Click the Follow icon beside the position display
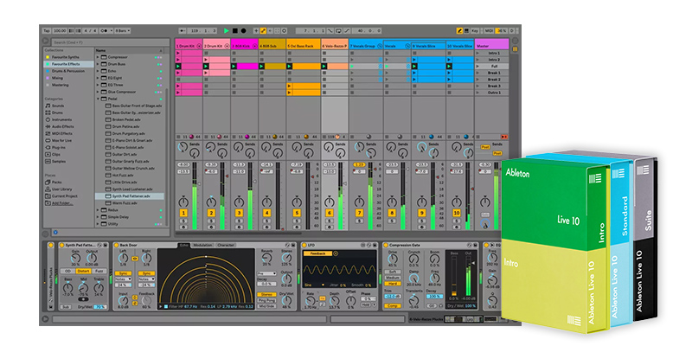692x346 pixels. pyautogui.click(x=184, y=31)
